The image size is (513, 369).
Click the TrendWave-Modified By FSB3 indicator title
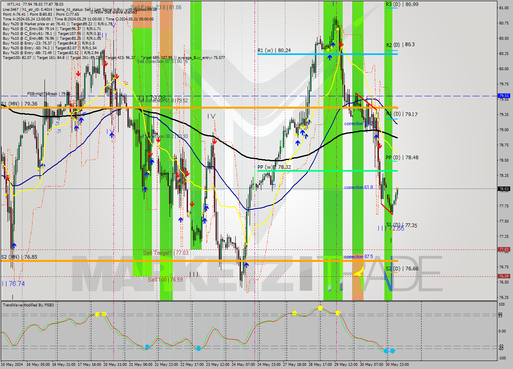pos(28,305)
